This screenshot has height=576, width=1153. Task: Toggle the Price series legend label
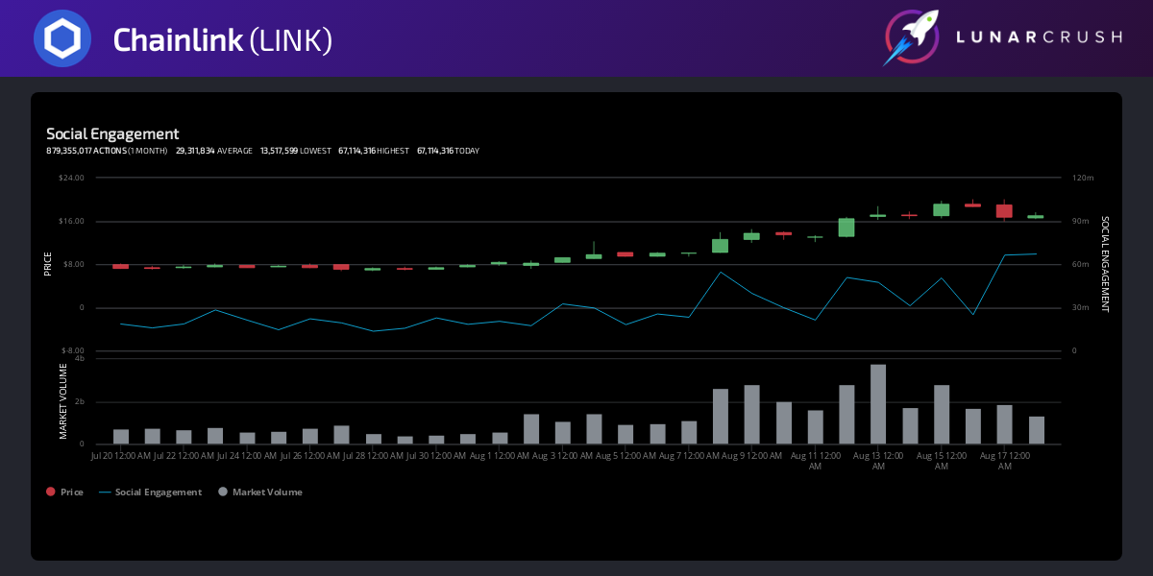[72, 492]
